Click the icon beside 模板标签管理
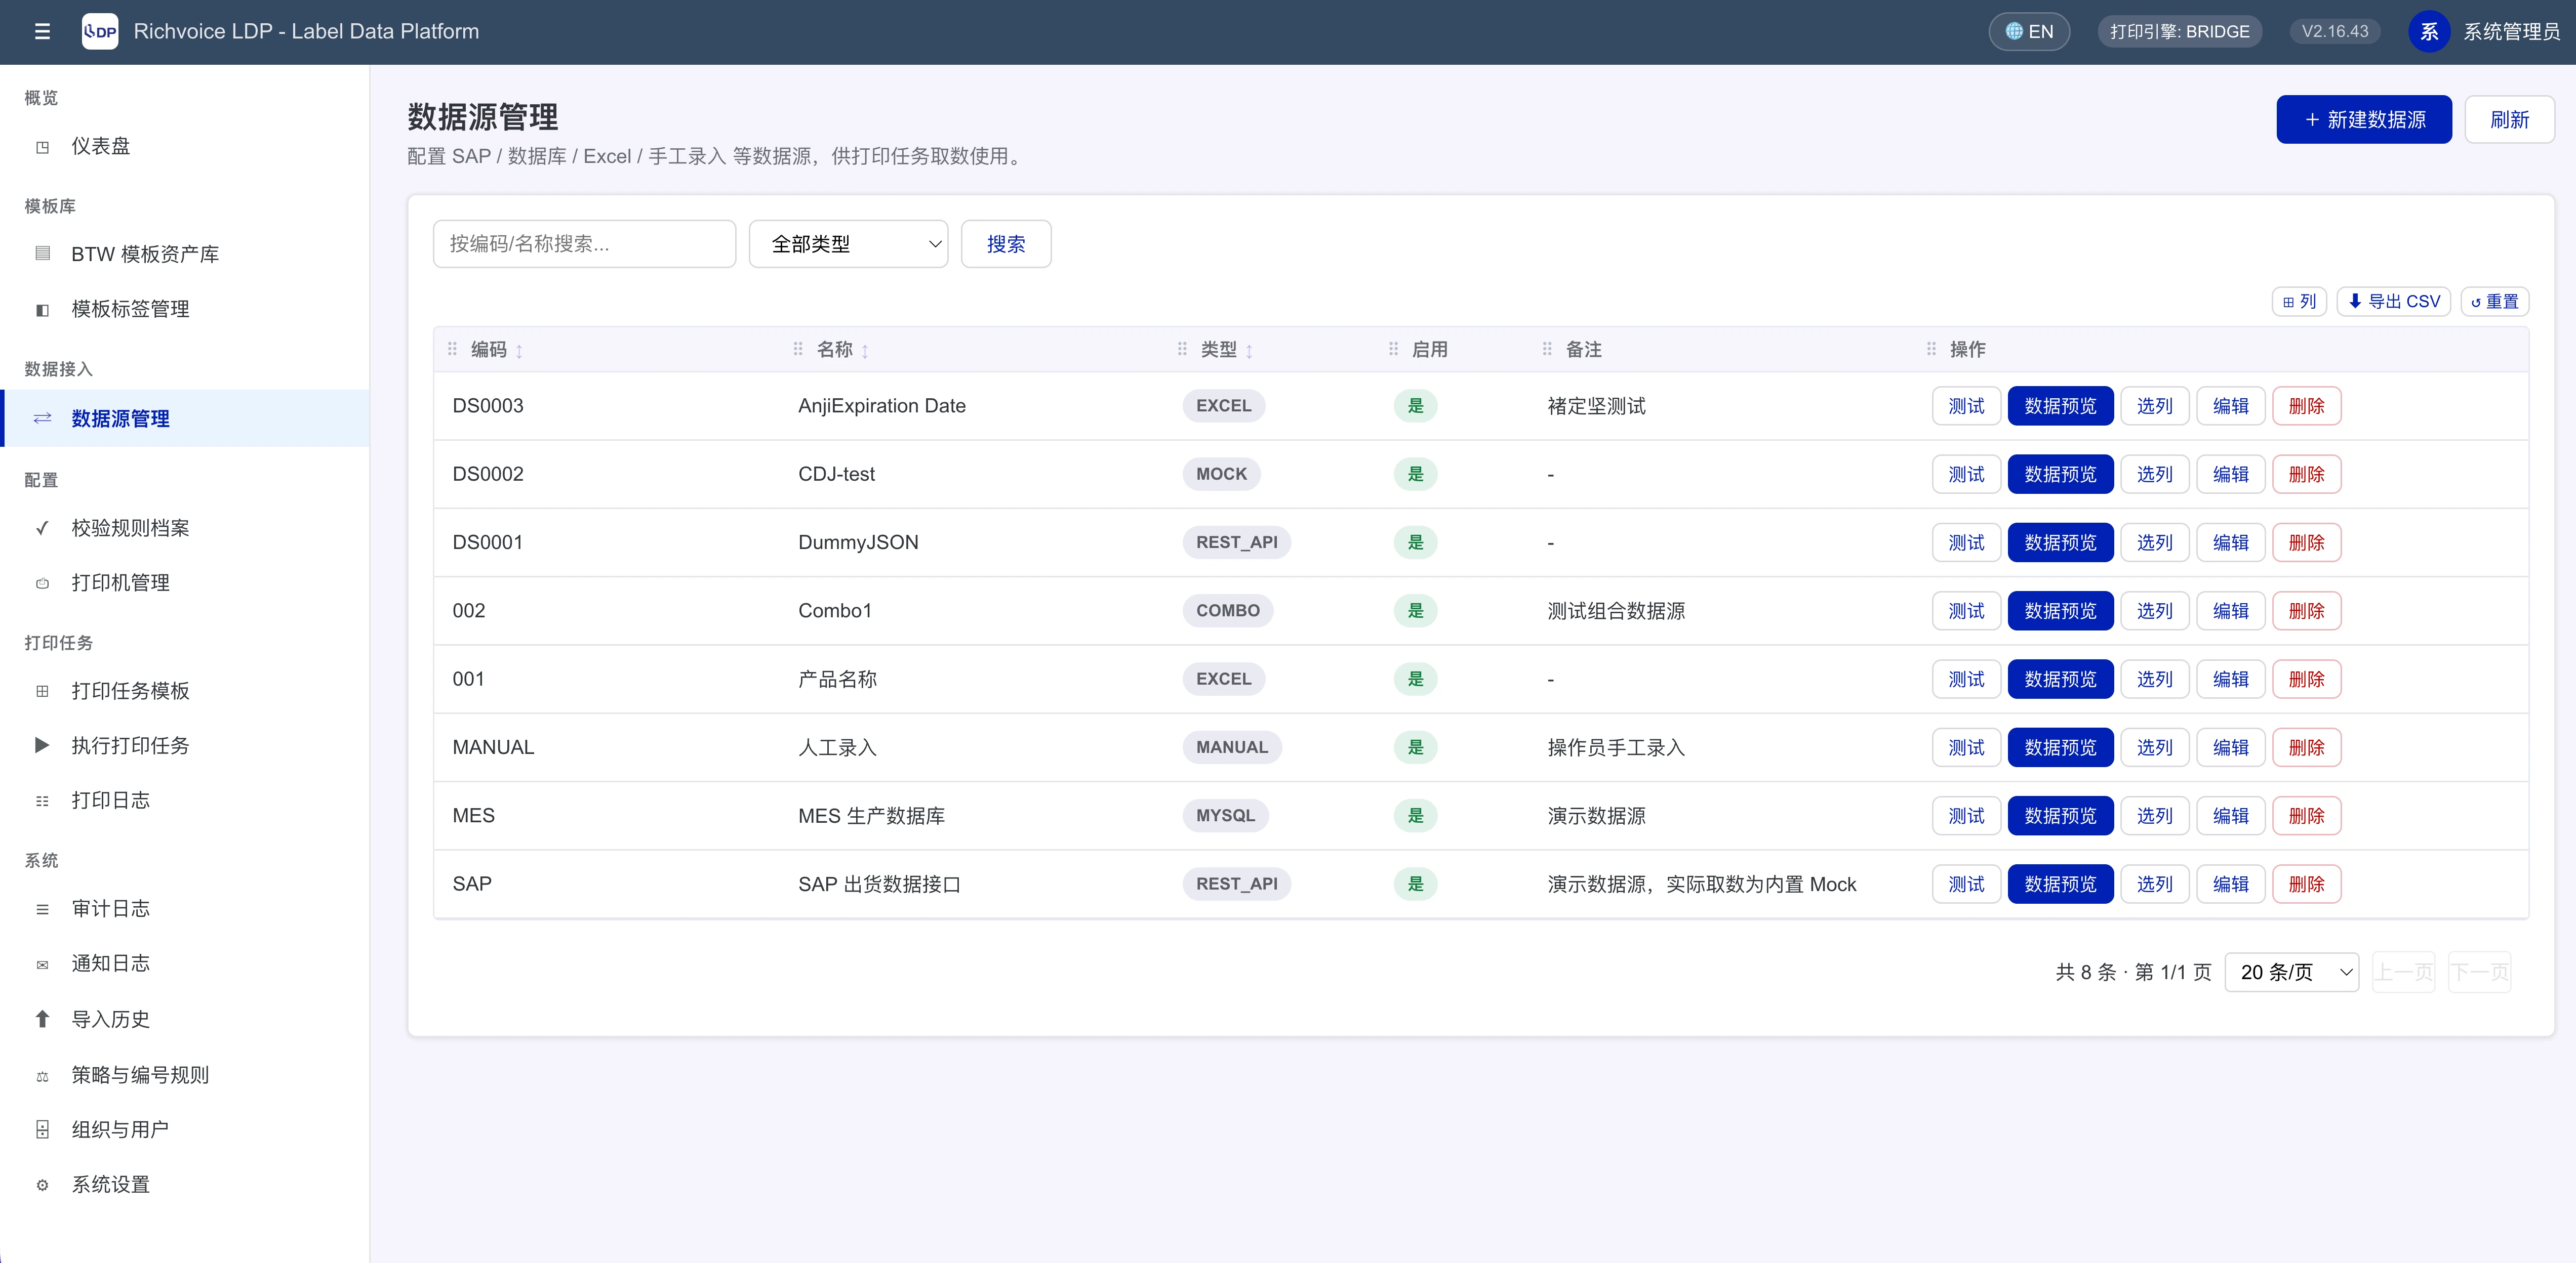The height and width of the screenshot is (1263, 2576). click(42, 310)
